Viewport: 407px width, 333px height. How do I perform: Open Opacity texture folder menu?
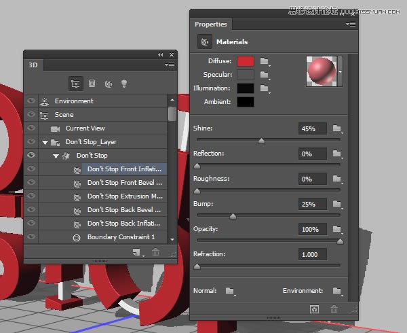tap(337, 229)
